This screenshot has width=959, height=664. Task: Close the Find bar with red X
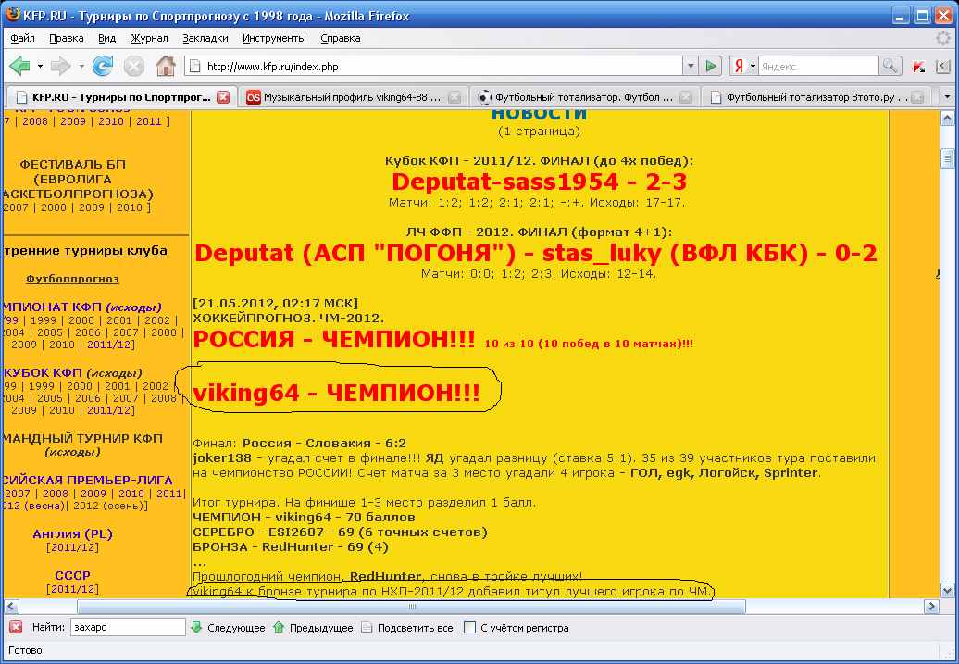[16, 627]
